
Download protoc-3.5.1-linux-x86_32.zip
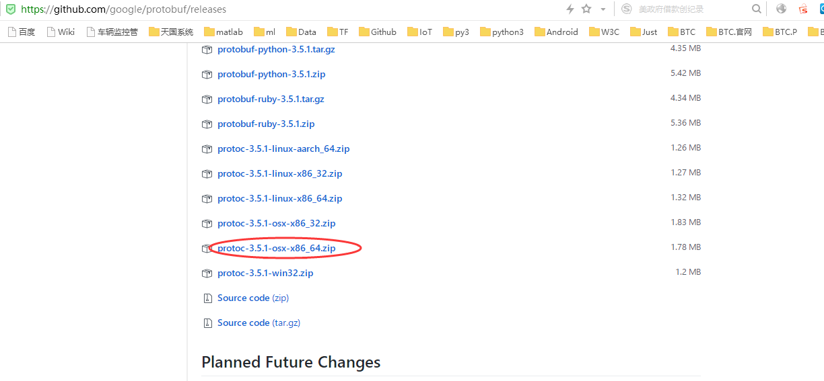(279, 173)
